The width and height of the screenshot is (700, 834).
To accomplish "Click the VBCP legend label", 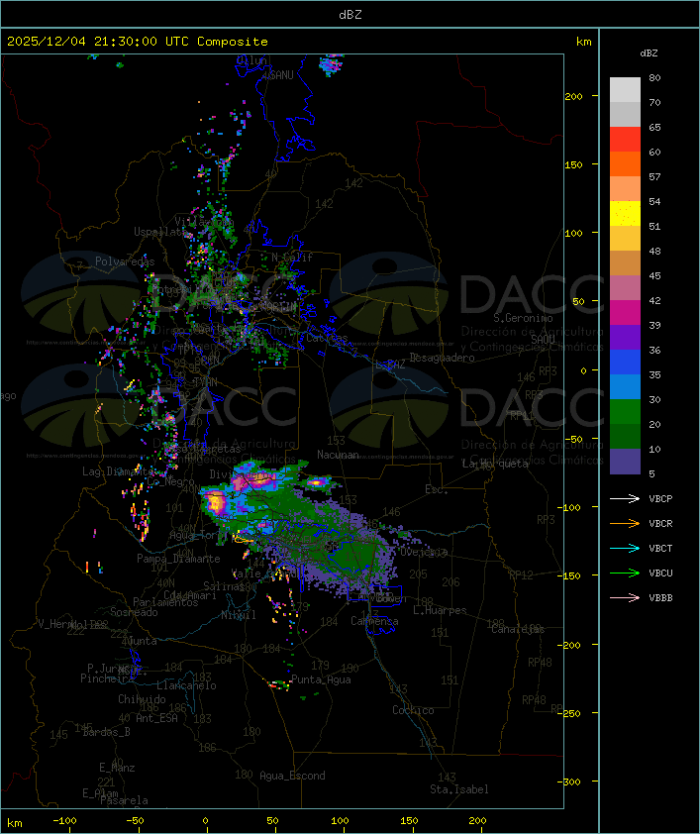I will pyautogui.click(x=660, y=499).
